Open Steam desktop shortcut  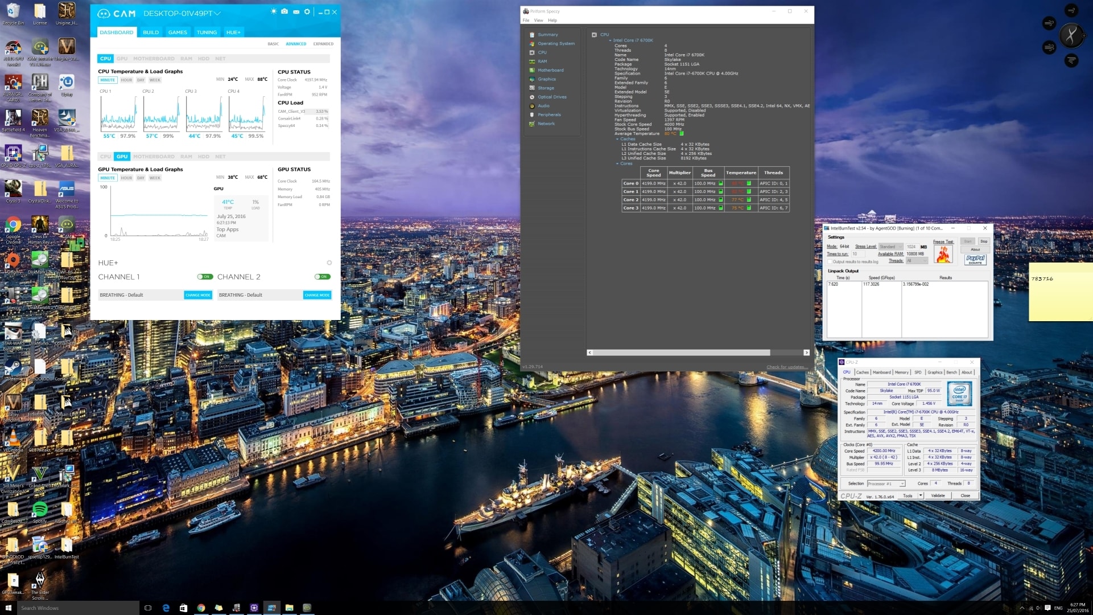[x=13, y=370]
